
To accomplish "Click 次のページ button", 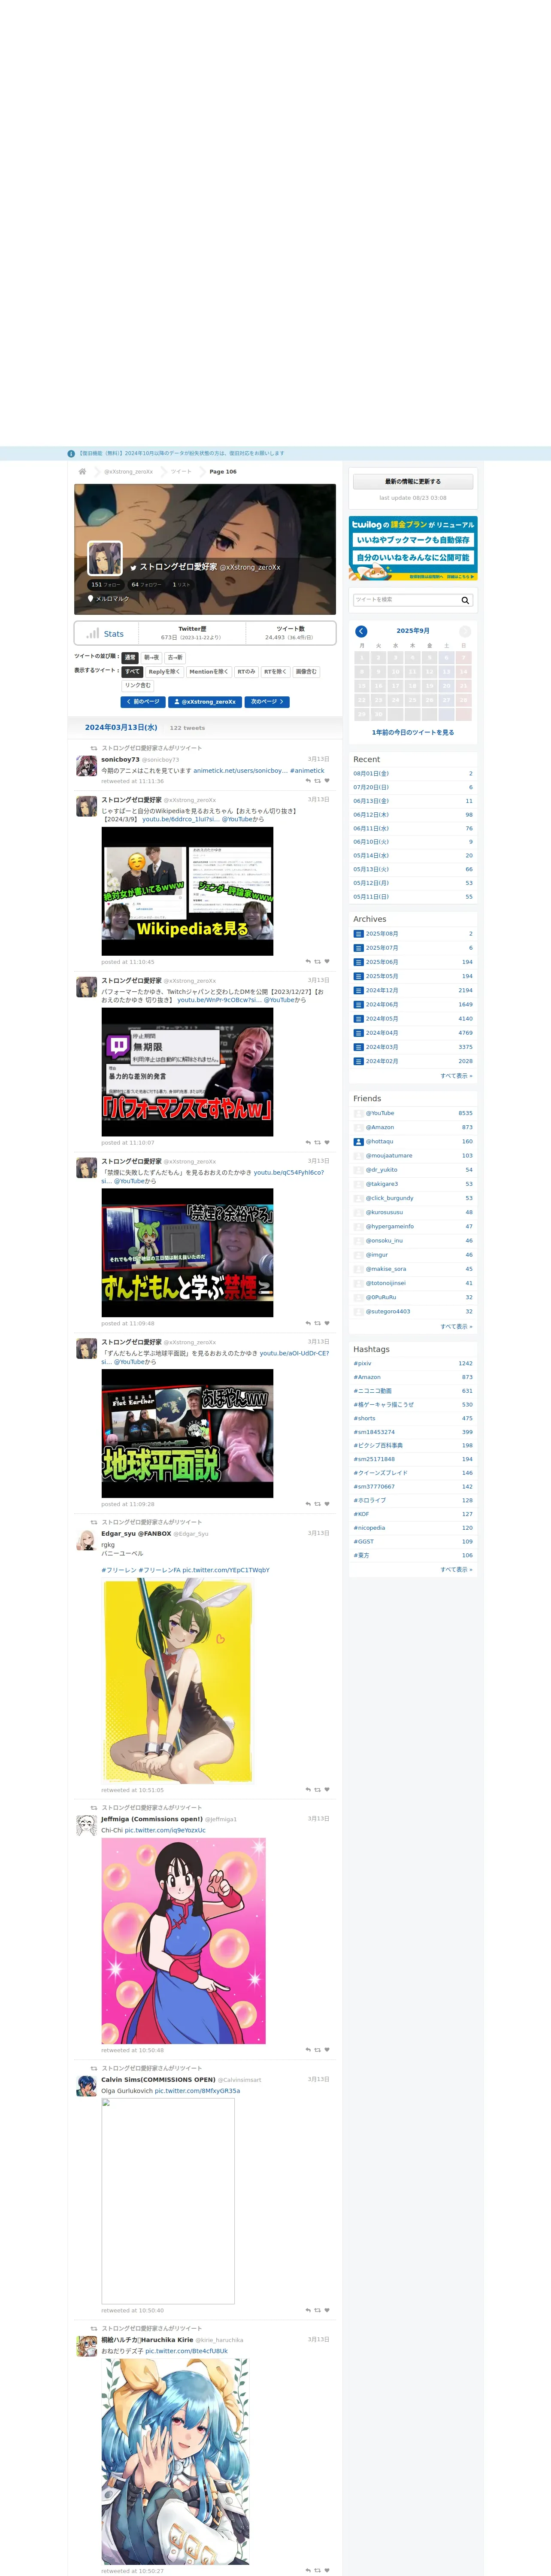I will (267, 702).
